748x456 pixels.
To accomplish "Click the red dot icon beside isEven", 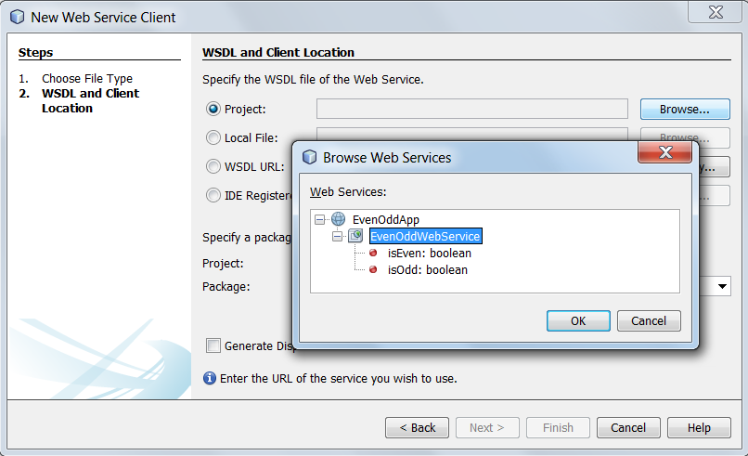I will [373, 253].
